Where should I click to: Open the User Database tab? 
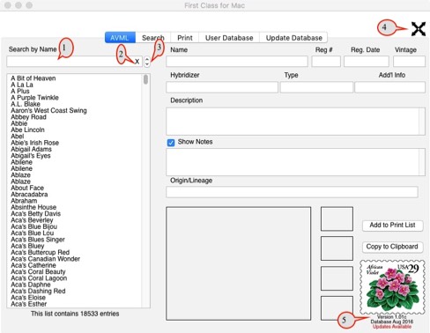(229, 38)
